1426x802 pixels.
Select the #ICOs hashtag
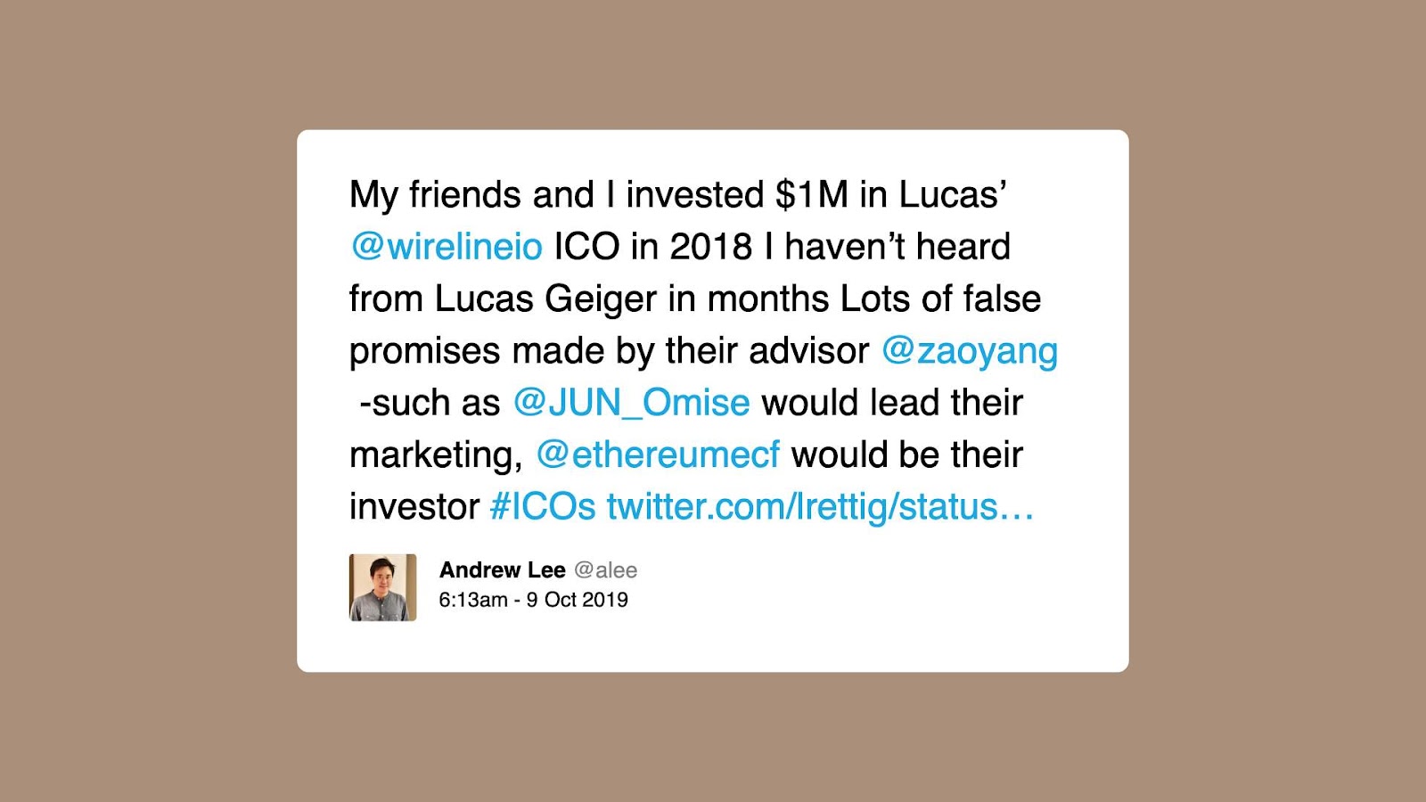click(543, 506)
